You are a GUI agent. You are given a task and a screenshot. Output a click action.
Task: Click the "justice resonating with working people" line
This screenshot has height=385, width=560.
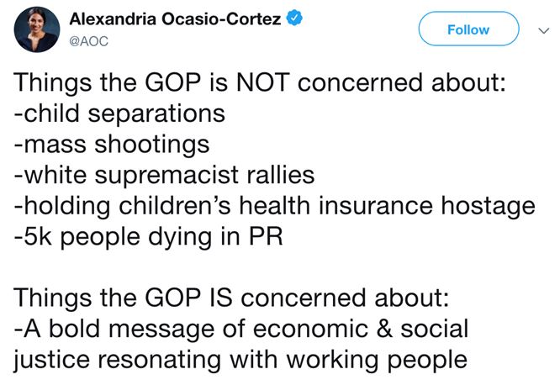[x=240, y=359]
